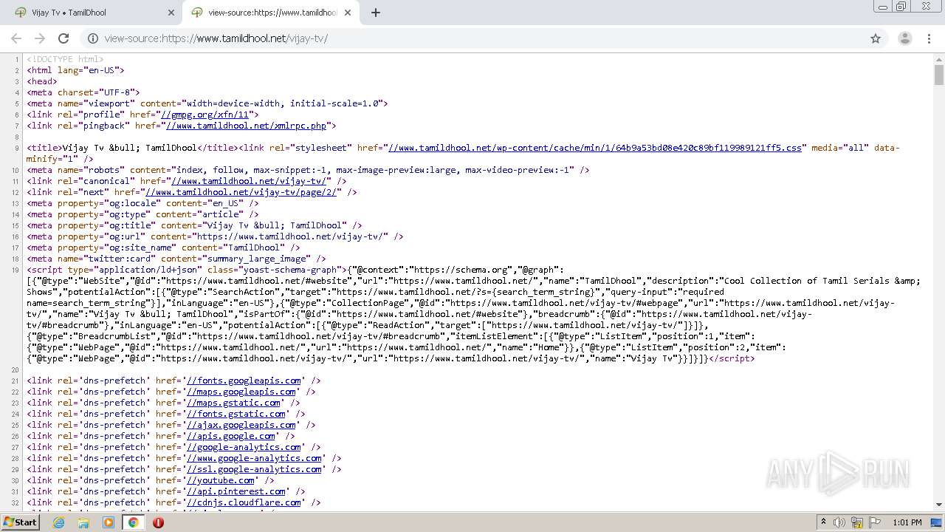Image resolution: width=945 pixels, height=532 pixels.
Task: Open the red stop-sign taskbar icon
Action: coord(158,522)
